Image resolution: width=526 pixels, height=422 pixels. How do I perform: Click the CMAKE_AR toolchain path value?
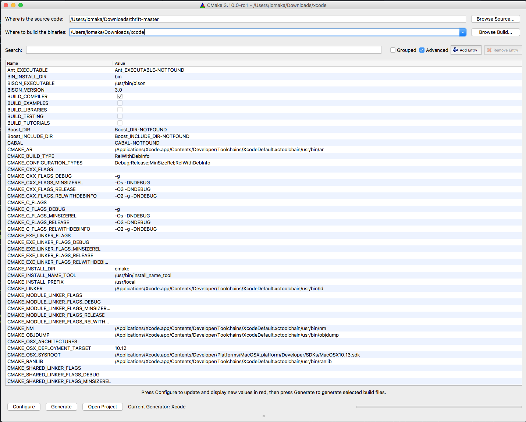pos(219,149)
